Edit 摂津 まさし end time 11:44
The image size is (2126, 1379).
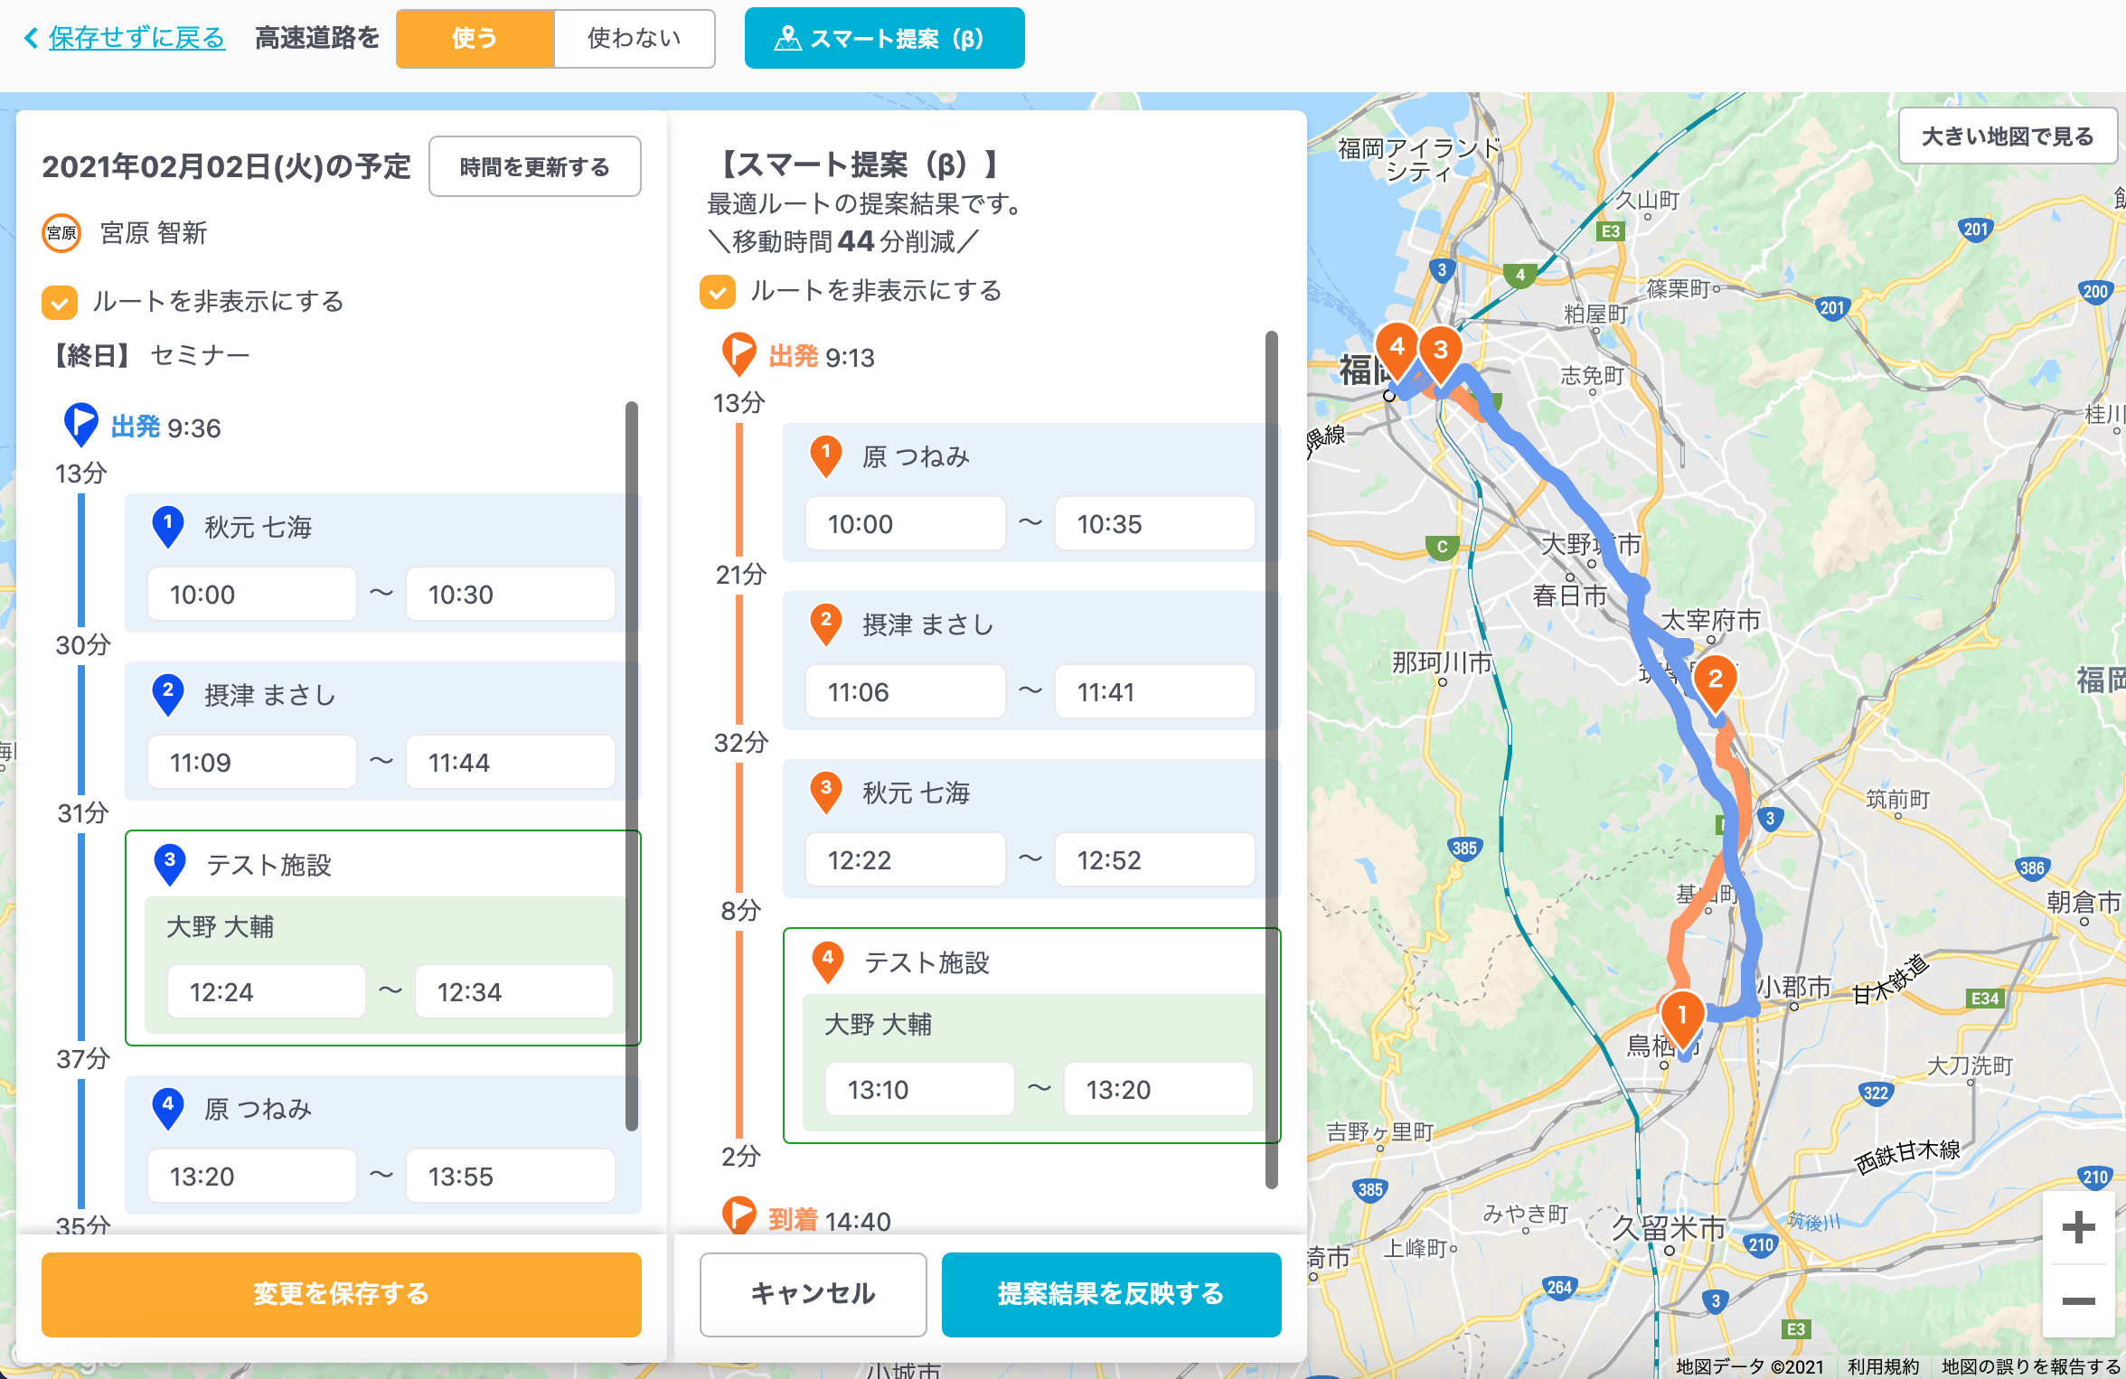click(x=510, y=763)
